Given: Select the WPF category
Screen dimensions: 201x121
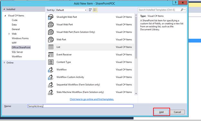Looking at the screenshot, I should pyautogui.click(x=14, y=43).
